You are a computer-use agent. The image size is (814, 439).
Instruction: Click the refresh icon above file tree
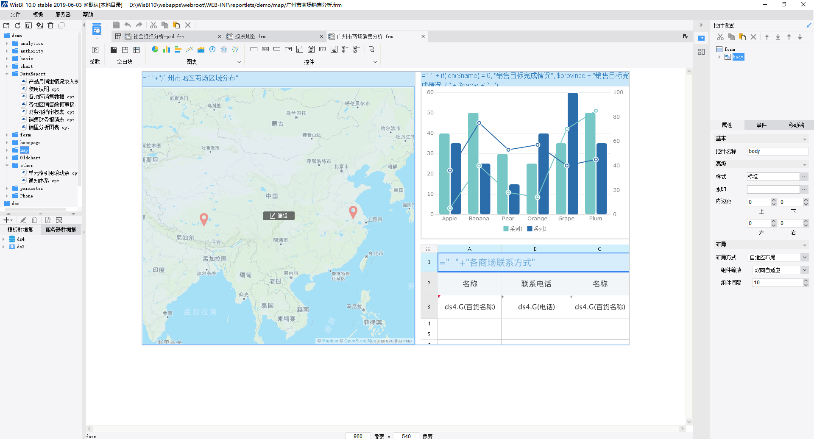click(x=17, y=25)
